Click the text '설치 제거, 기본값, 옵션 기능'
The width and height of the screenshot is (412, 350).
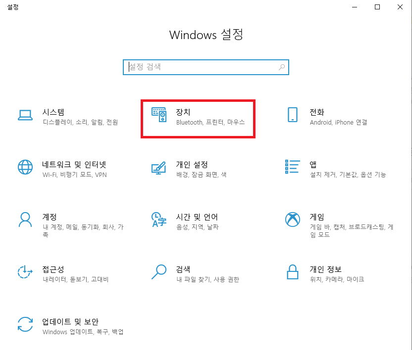(x=348, y=175)
